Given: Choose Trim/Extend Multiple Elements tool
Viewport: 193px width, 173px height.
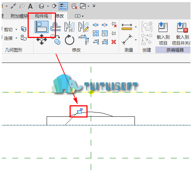Looking at the screenshot, I should [x=105, y=42].
